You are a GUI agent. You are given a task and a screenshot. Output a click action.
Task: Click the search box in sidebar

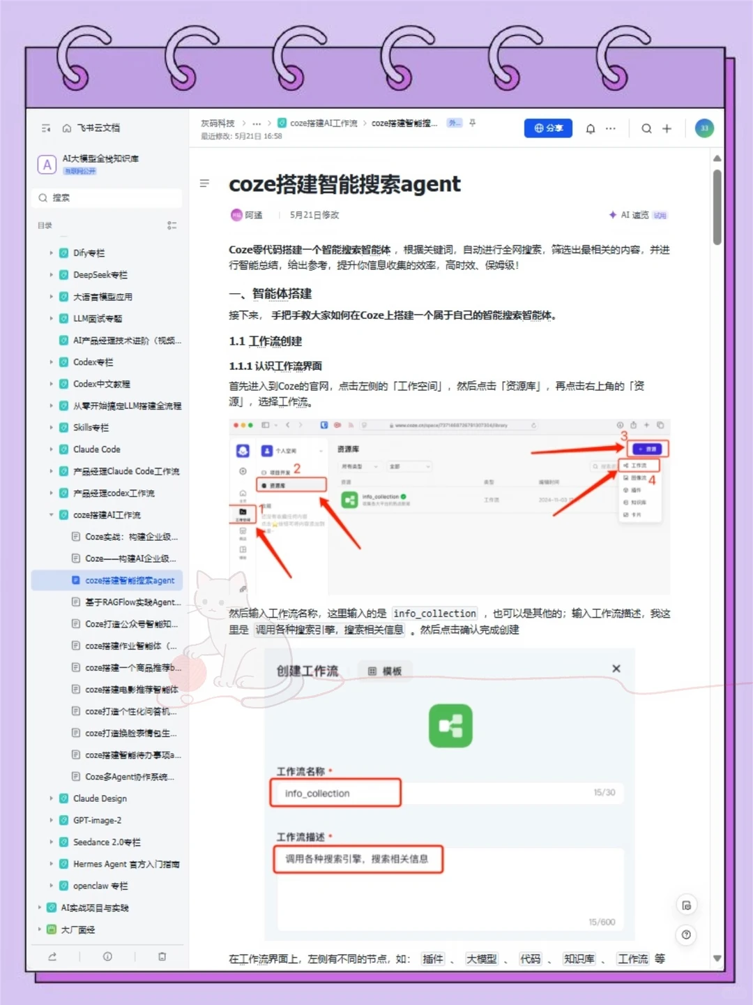click(x=107, y=198)
